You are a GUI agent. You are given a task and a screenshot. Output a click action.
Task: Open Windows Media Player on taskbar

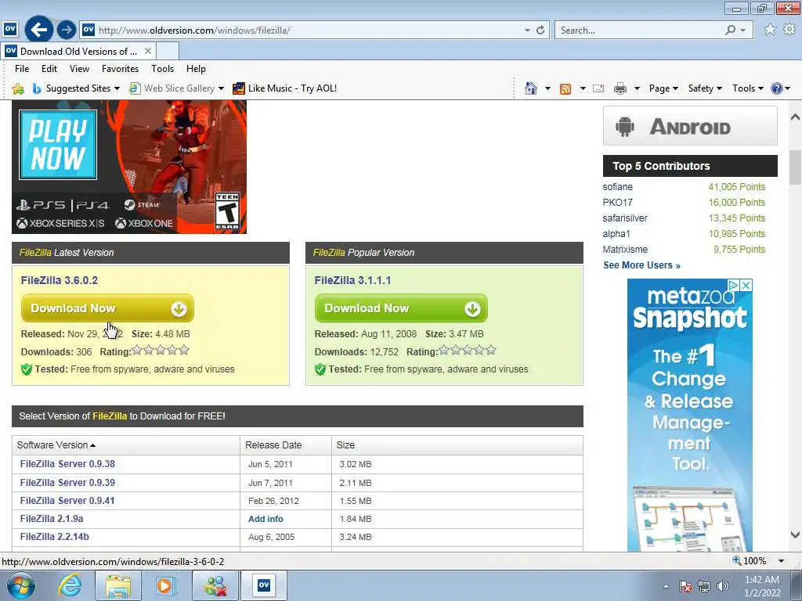point(165,585)
